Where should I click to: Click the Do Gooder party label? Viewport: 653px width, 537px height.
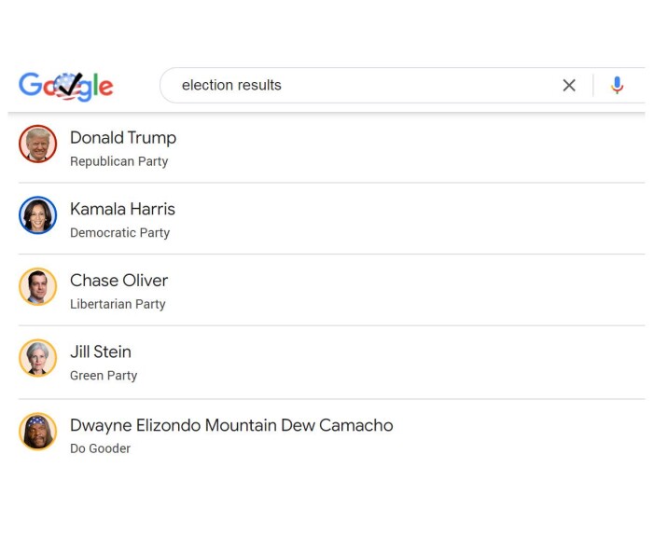click(x=100, y=448)
